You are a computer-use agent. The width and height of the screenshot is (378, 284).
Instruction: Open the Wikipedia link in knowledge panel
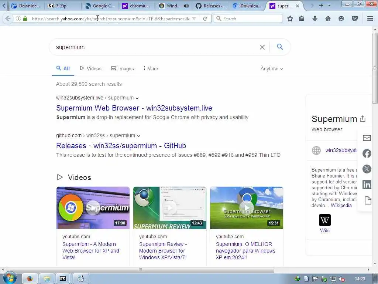point(341,205)
